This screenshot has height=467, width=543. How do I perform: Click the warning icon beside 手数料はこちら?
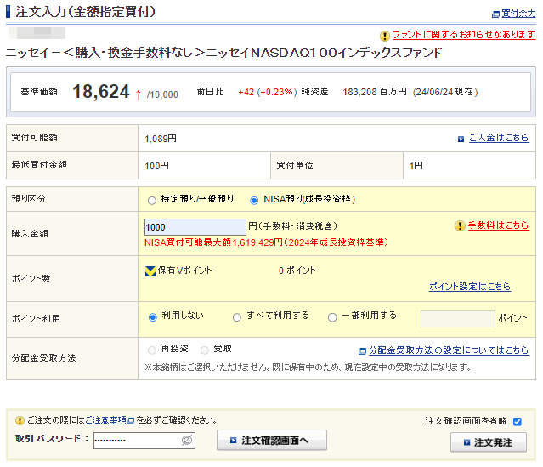[460, 226]
